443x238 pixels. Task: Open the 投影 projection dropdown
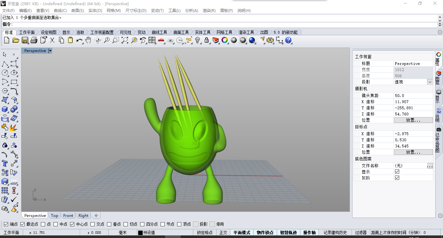(x=430, y=82)
